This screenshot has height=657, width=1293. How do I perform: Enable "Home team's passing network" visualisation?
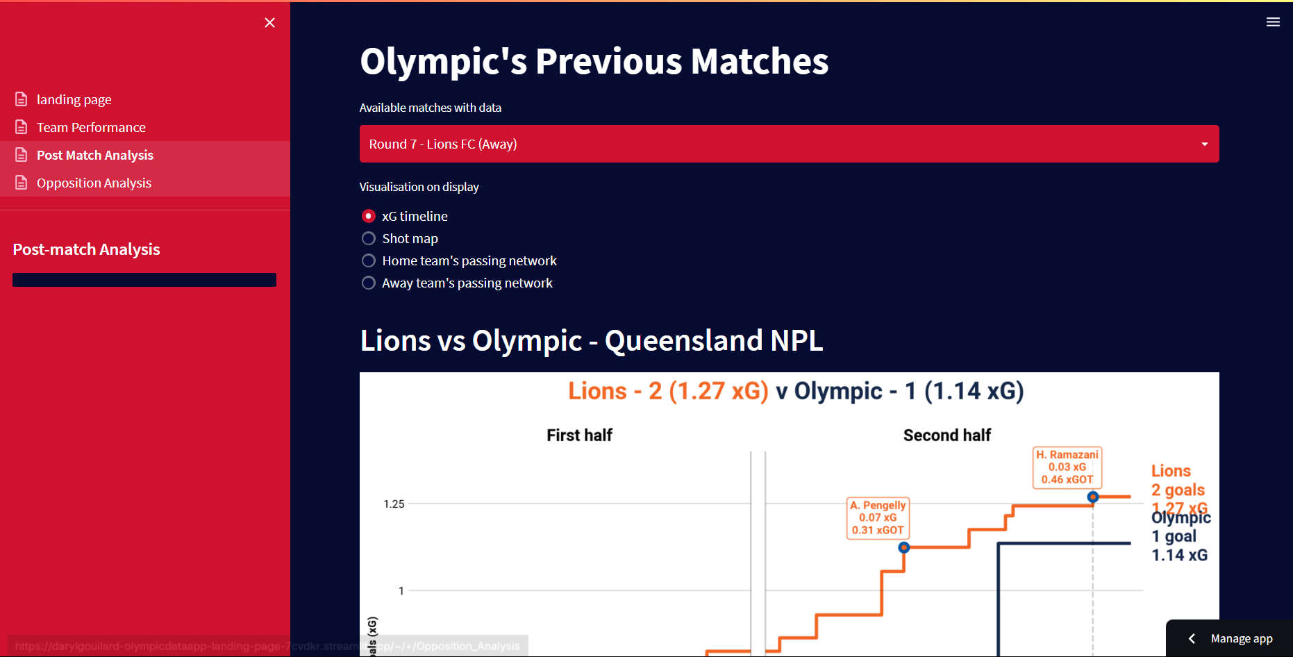368,260
